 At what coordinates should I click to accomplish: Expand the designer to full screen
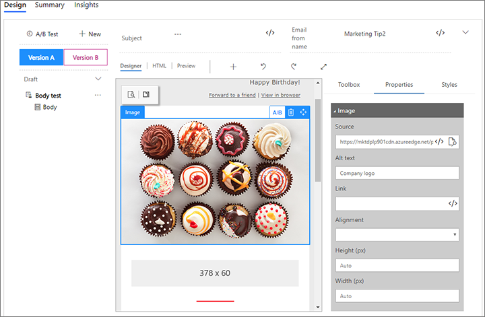[x=323, y=67]
